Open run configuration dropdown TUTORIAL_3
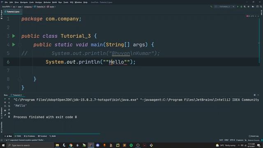Viewport: 263px width, 148px height. (225, 7)
